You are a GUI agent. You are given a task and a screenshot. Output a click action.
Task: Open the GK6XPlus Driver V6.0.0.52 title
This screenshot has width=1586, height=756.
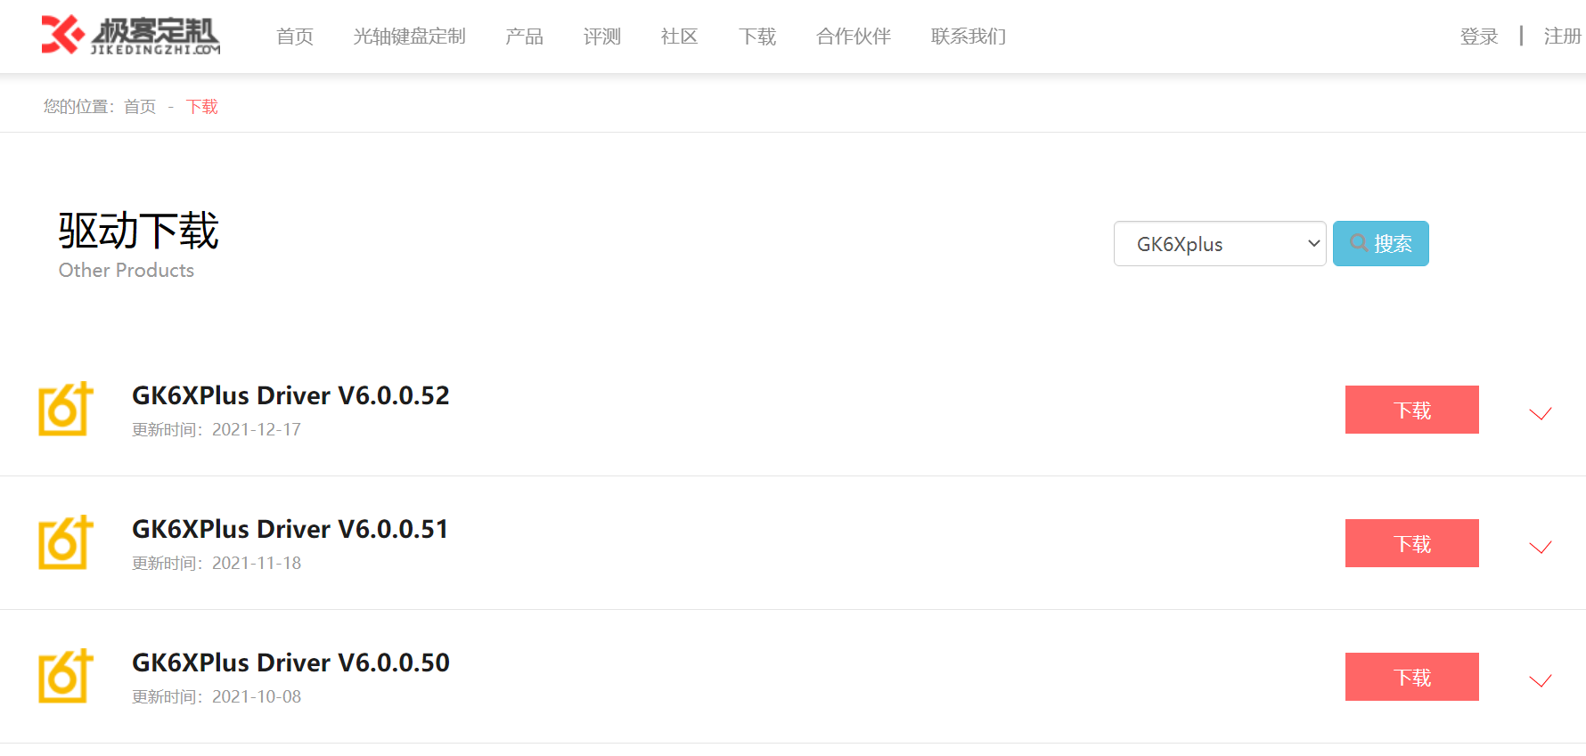tap(290, 395)
